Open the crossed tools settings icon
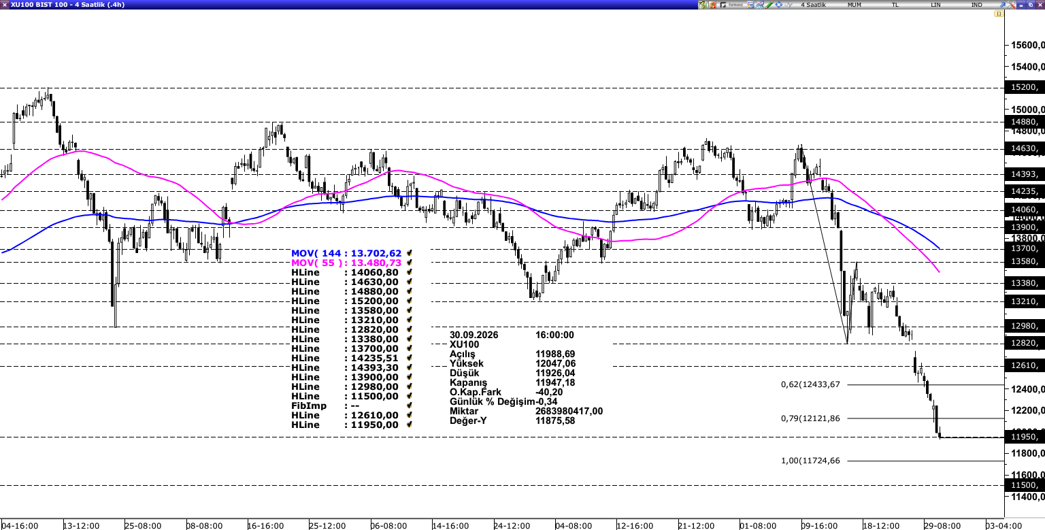The width and height of the screenshot is (1045, 530). coord(1012,5)
